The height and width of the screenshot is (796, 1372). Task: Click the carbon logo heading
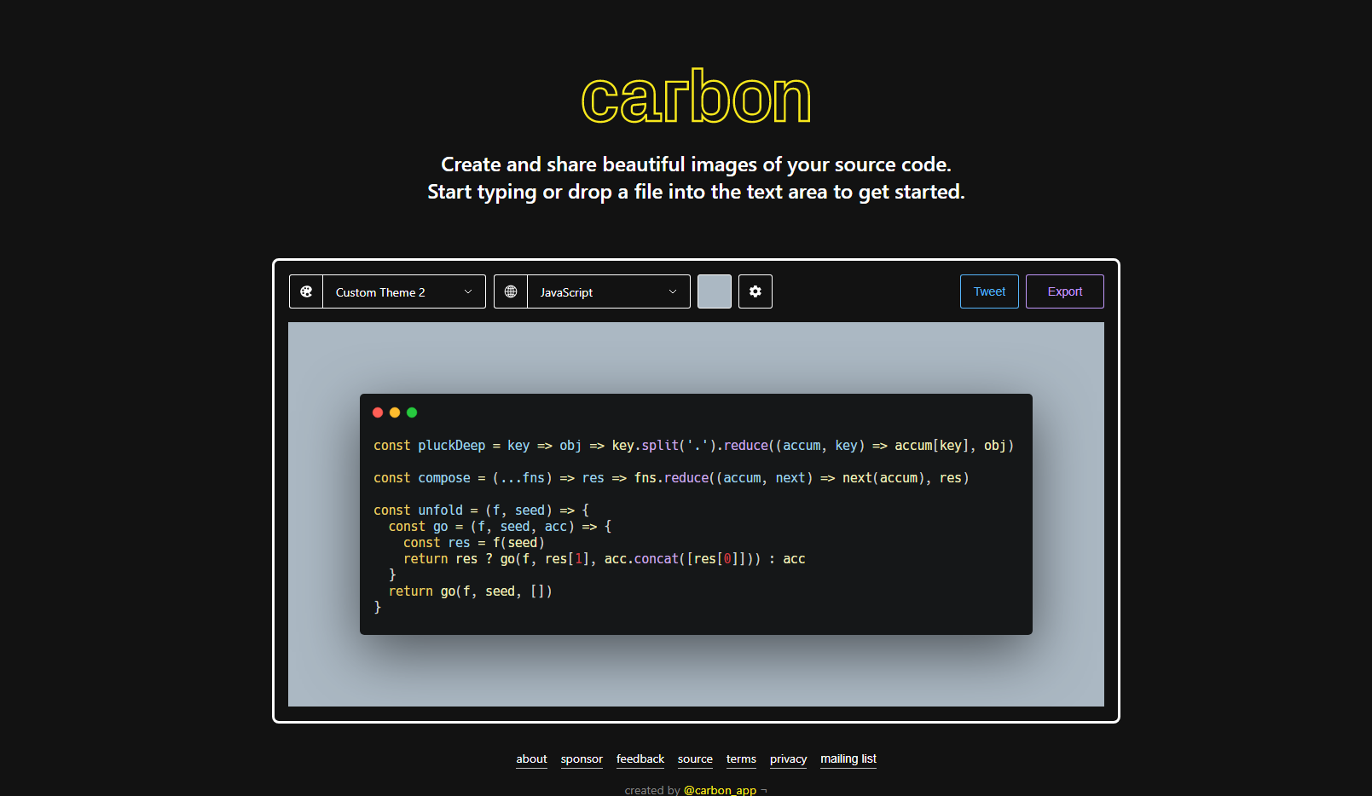click(x=696, y=96)
